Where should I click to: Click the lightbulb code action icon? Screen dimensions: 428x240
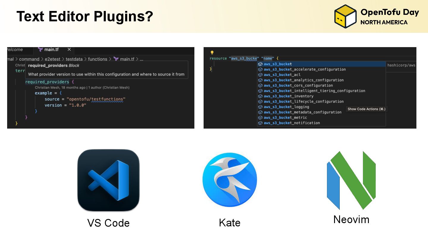(x=212, y=53)
